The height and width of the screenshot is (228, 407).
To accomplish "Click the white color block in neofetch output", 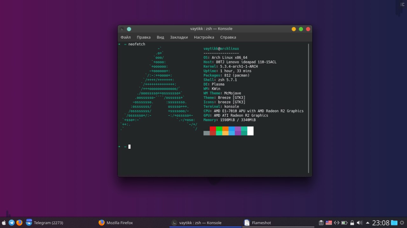I will pos(250,131).
